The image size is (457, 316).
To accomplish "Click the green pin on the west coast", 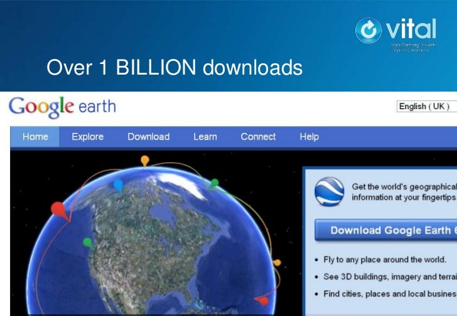I will click(88, 243).
